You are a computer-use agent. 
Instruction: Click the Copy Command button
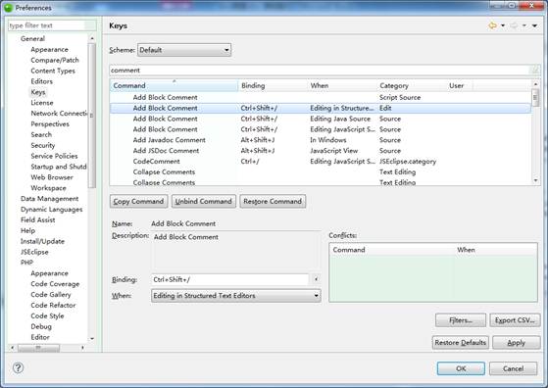pyautogui.click(x=138, y=201)
